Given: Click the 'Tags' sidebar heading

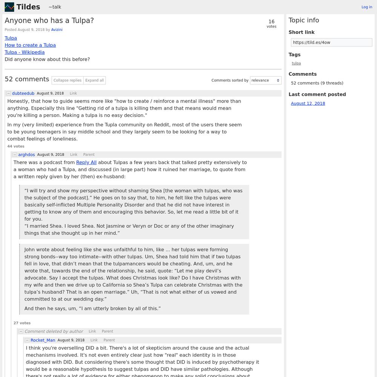Looking at the screenshot, I should pyautogui.click(x=294, y=55).
